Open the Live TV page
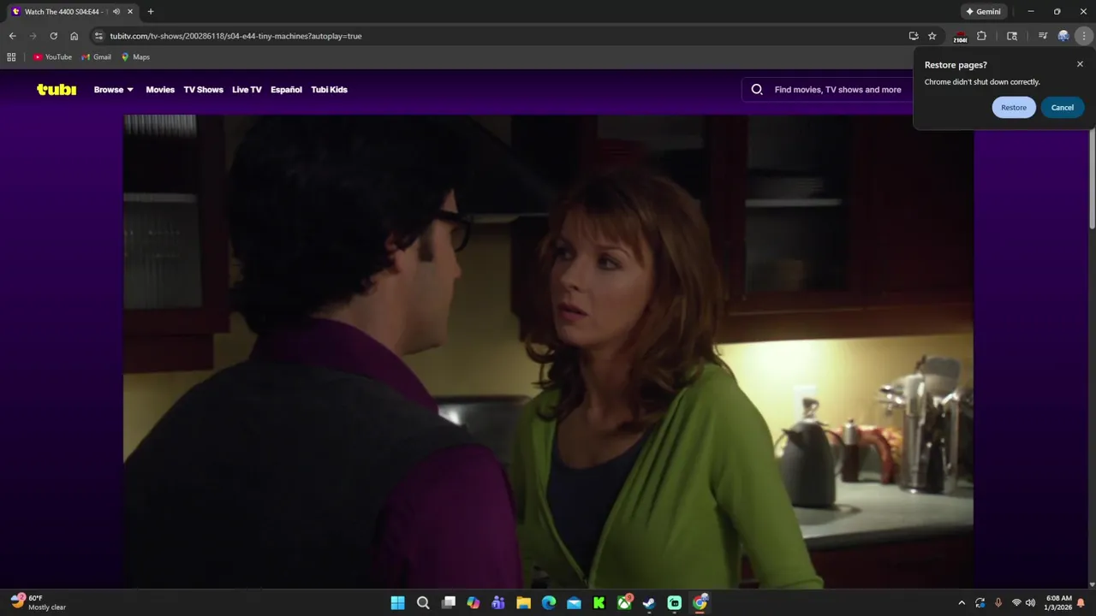Screen dimensions: 1096x616 coord(247,90)
